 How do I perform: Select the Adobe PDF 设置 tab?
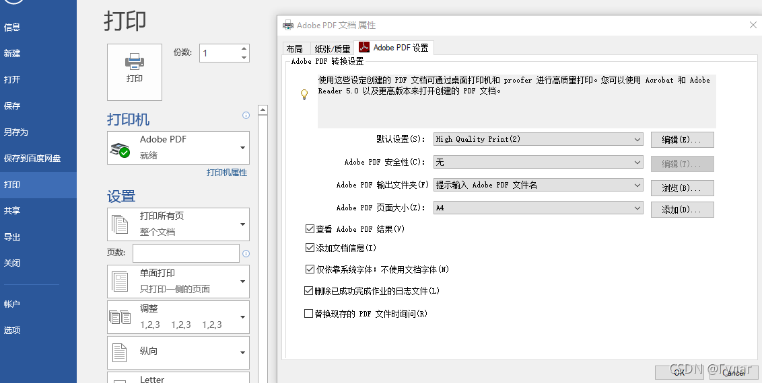(x=394, y=48)
